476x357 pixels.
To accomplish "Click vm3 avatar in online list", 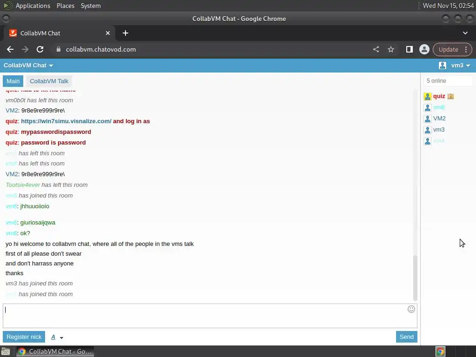I will pos(428,130).
